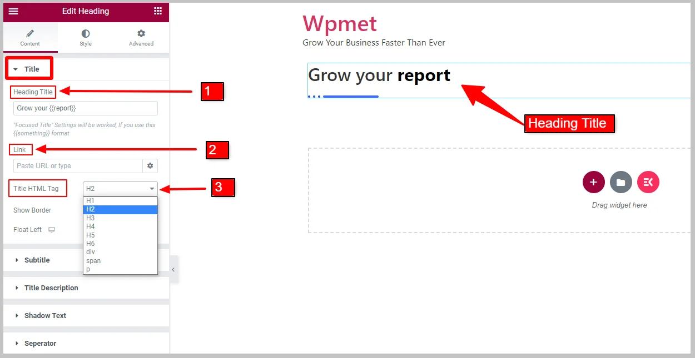Viewport: 695px width, 358px height.
Task: Click the plus add new section button
Action: [x=593, y=182]
